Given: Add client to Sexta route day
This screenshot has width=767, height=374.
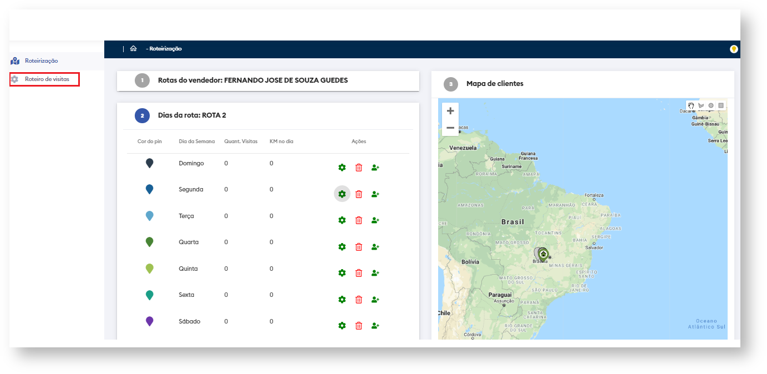Looking at the screenshot, I should 375,300.
